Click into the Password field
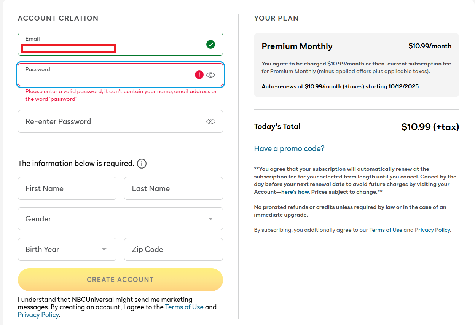This screenshot has height=325, width=475. click(107, 78)
